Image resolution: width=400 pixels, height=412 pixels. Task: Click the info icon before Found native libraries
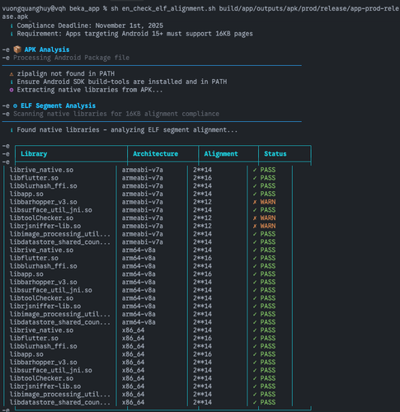[x=12, y=130]
